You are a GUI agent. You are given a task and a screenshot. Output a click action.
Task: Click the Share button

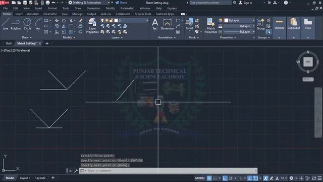(x=121, y=3)
